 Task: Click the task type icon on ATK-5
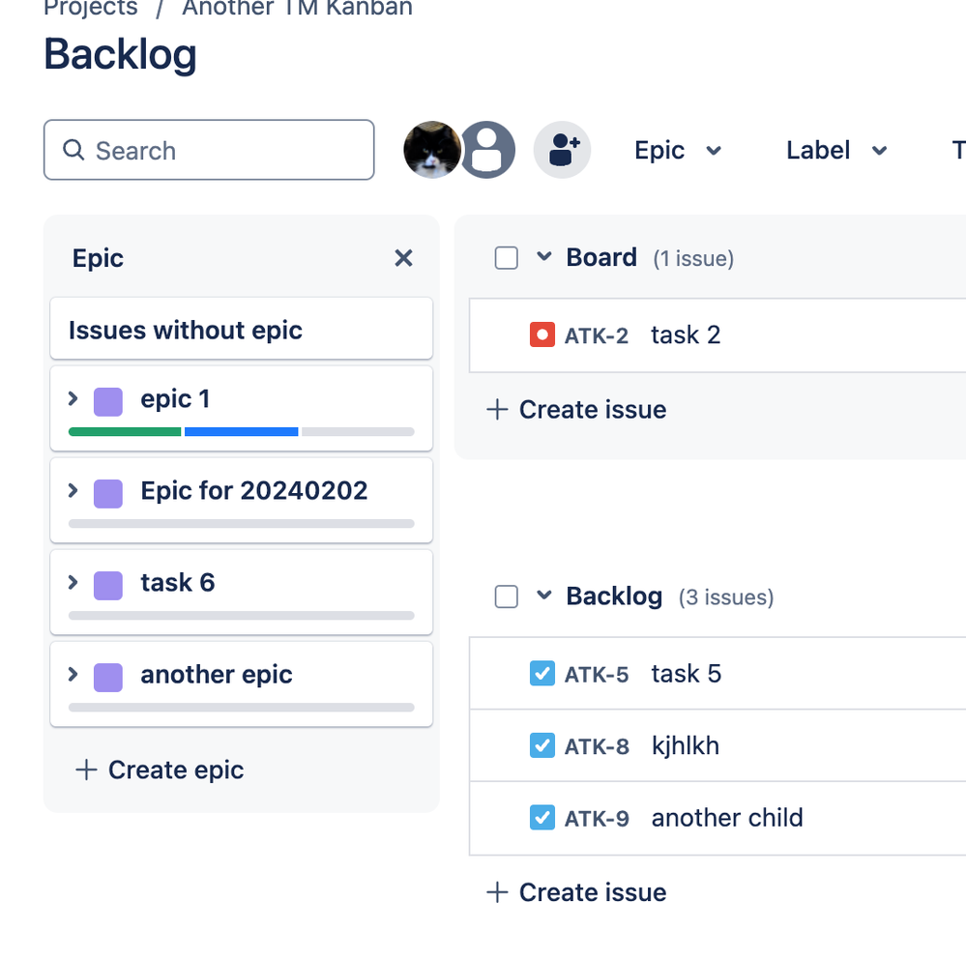click(542, 673)
